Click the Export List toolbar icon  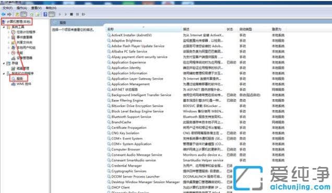[x=38, y=15]
